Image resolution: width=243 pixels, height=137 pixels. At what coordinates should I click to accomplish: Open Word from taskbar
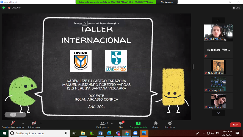point(100,133)
